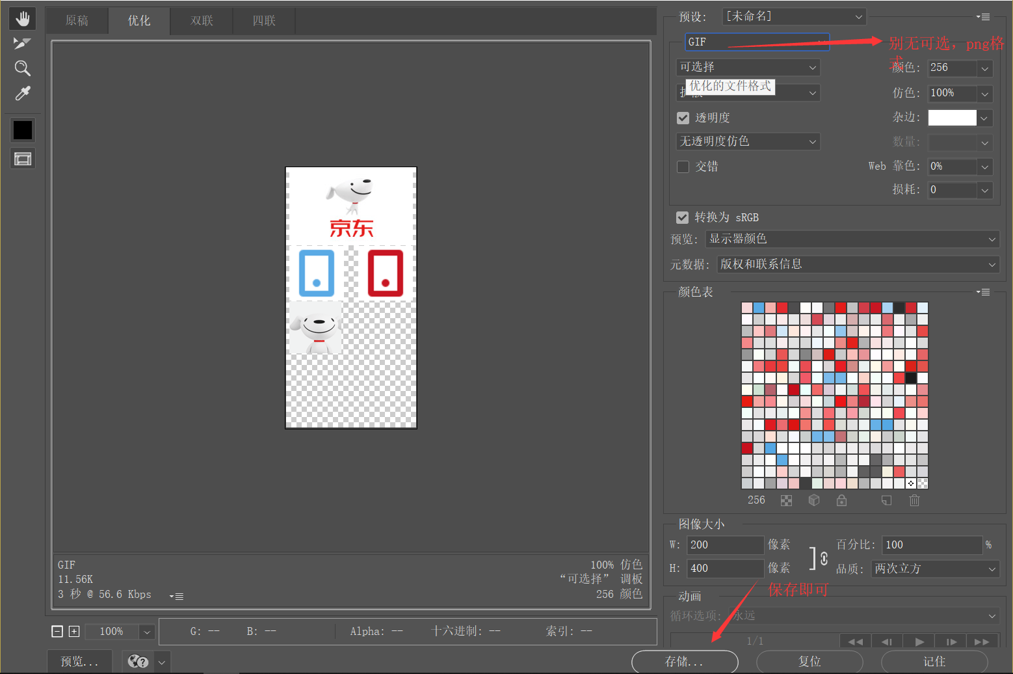Image resolution: width=1013 pixels, height=674 pixels.
Task: Go to last animation frame
Action: pyautogui.click(x=982, y=641)
